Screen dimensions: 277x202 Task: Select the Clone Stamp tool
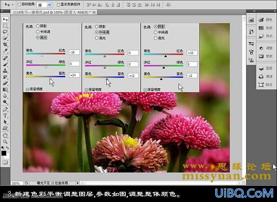(x=5, y=70)
